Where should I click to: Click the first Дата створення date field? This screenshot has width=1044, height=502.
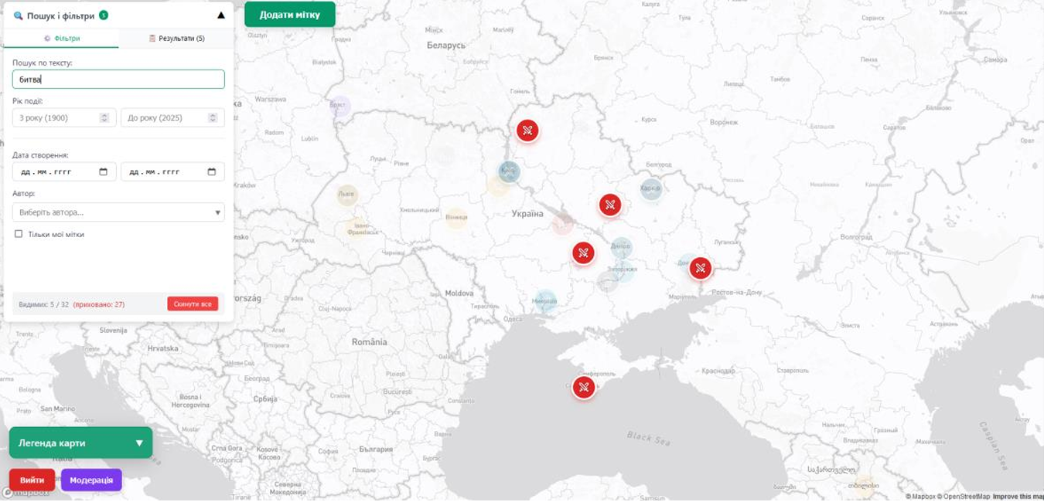pyautogui.click(x=64, y=171)
